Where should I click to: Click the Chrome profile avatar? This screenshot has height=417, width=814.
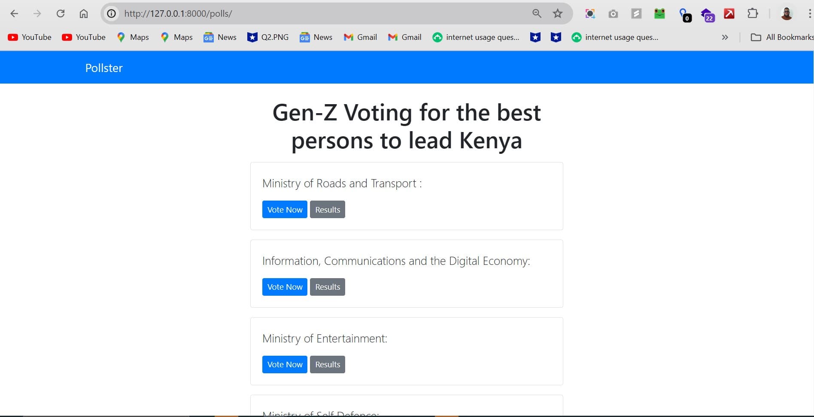[x=787, y=13]
